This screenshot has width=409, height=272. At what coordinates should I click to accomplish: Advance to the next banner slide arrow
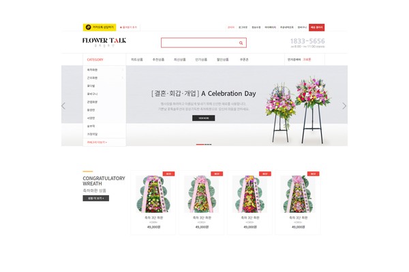coord(344,106)
